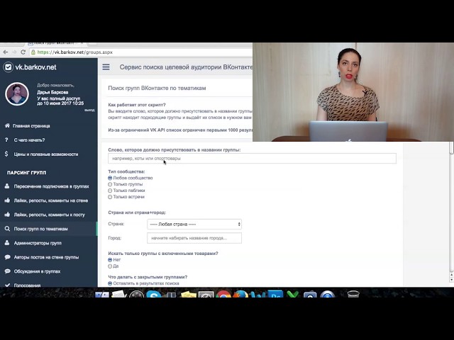The width and height of the screenshot is (454, 340).
Task: Close the current browser tab
Action: tap(82, 43)
